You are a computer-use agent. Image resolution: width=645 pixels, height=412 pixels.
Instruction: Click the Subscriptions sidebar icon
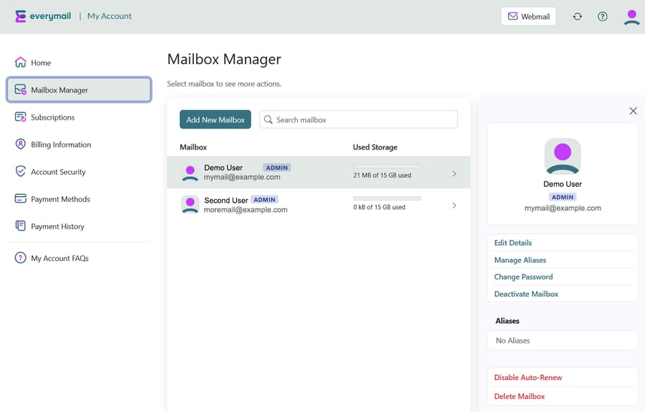20,117
